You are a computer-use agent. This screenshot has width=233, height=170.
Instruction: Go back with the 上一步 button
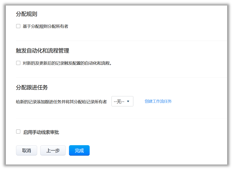click(53, 150)
